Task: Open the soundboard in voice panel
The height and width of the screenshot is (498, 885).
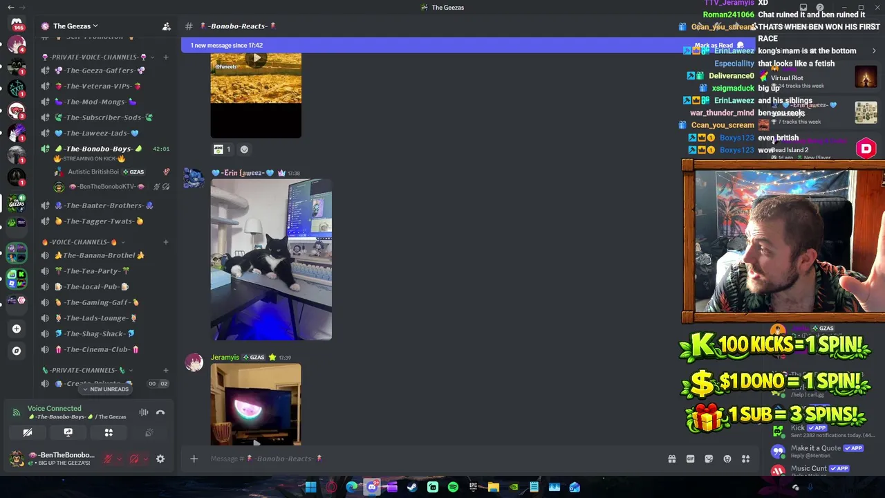Action: point(149,432)
